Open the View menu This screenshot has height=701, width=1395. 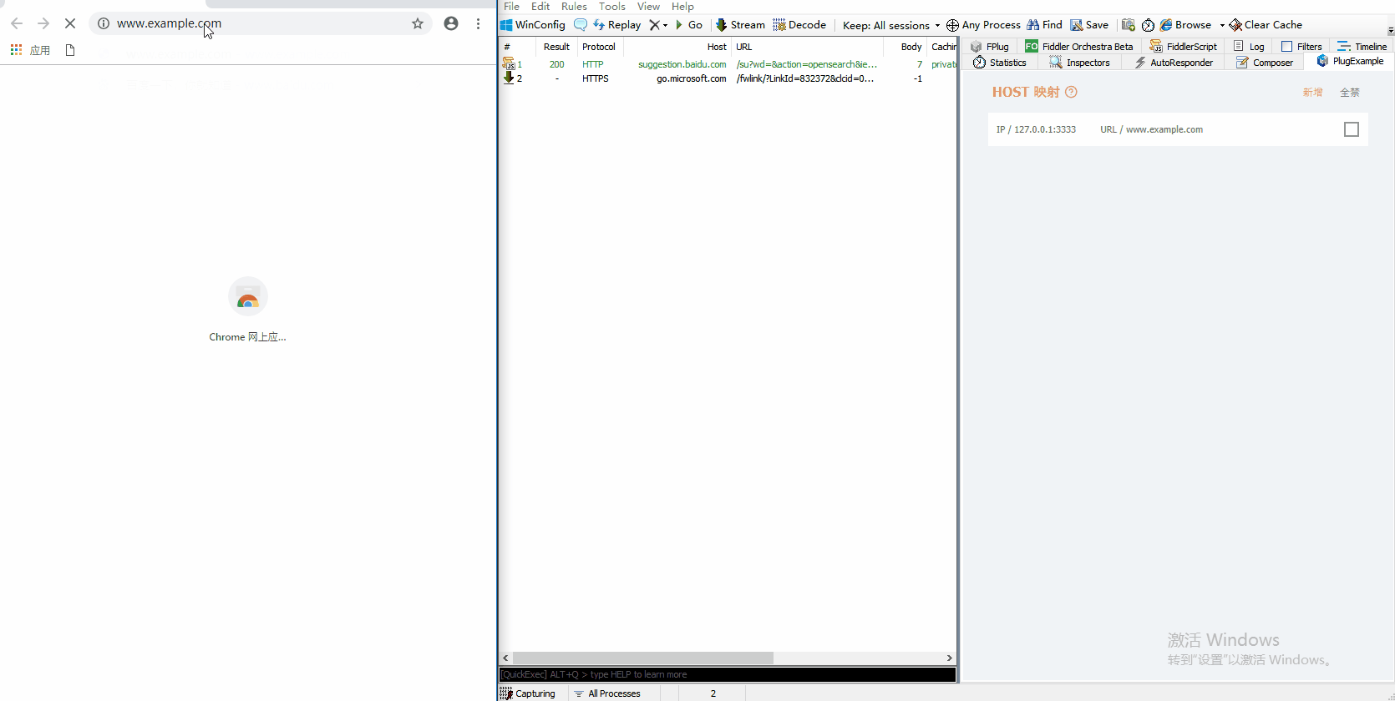coord(648,7)
